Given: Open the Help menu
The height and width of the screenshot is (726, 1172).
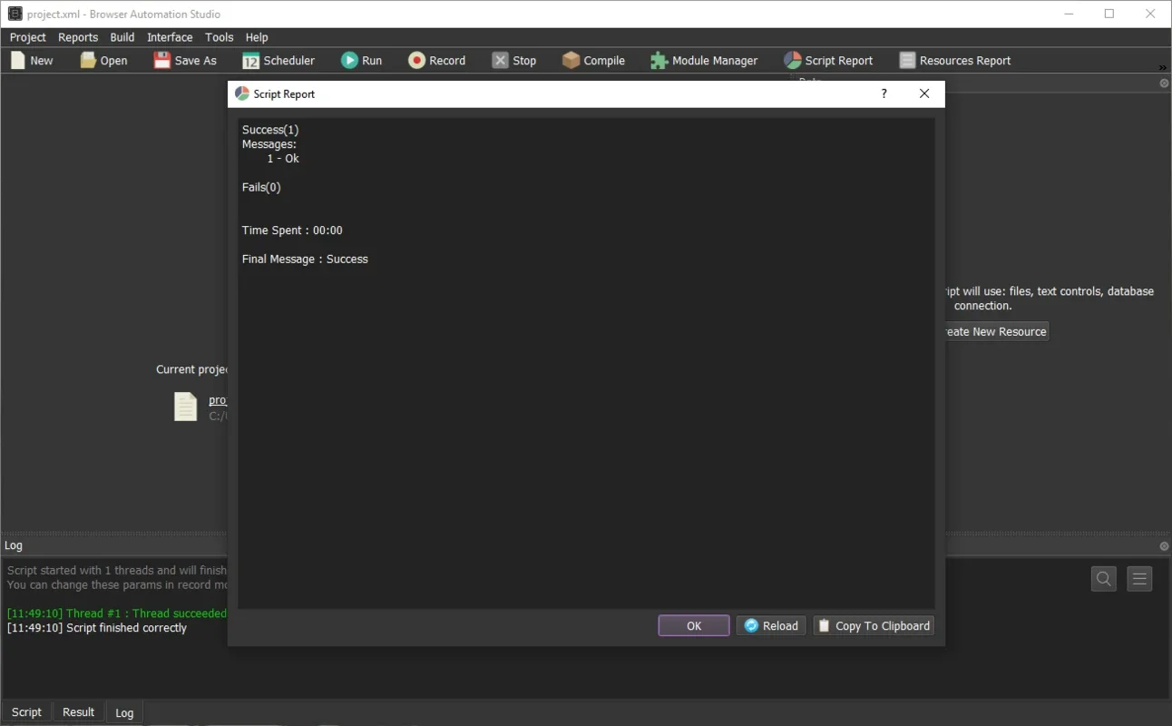Looking at the screenshot, I should pos(257,37).
